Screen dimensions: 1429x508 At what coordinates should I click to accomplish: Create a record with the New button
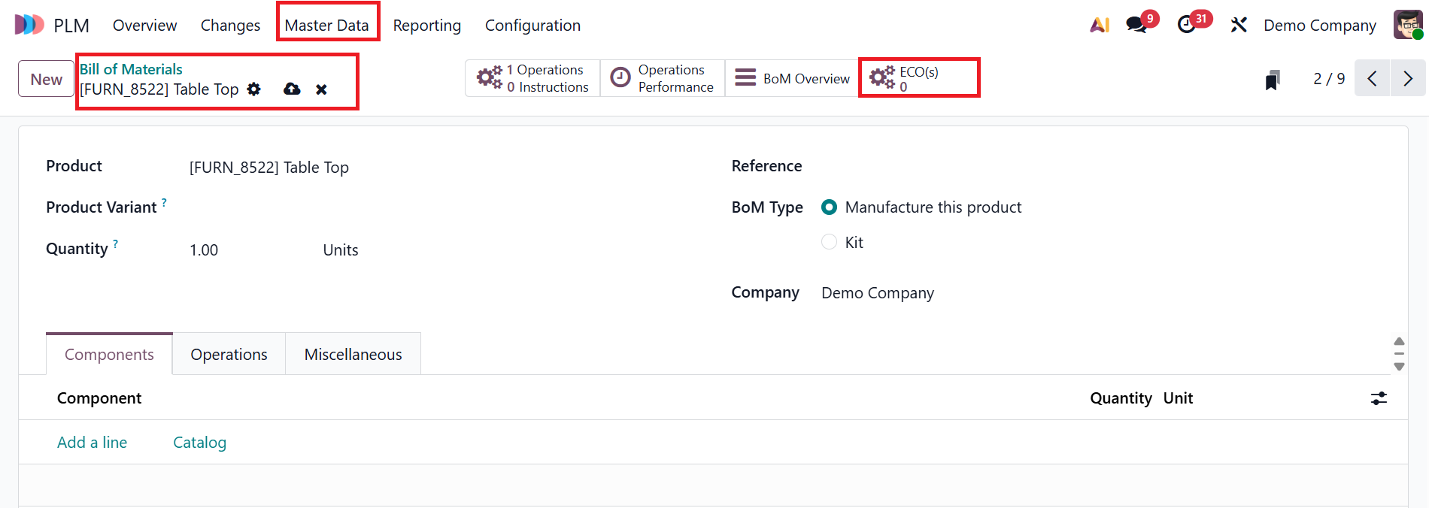pyautogui.click(x=45, y=78)
